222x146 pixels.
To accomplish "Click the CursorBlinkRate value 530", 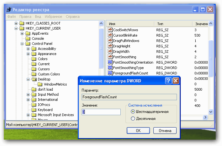I will pos(197,35).
